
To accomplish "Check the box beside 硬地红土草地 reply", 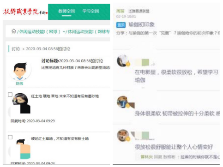I will tap(10, 137).
